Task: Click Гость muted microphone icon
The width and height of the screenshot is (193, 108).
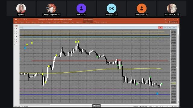Action: (x=85, y=15)
